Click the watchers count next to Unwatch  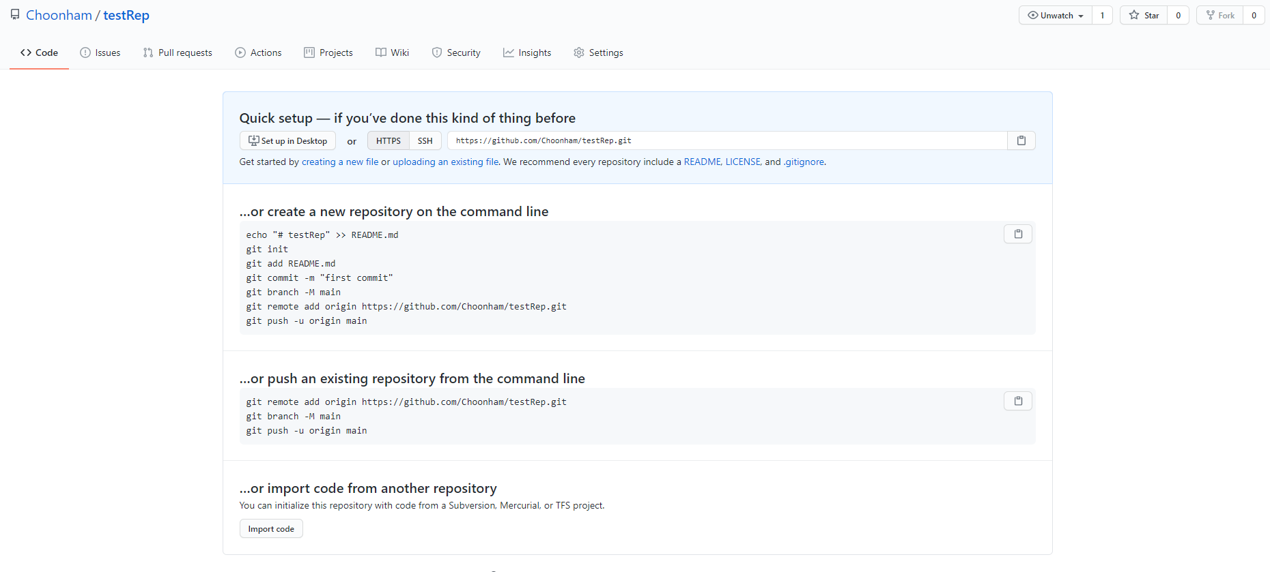pyautogui.click(x=1102, y=15)
